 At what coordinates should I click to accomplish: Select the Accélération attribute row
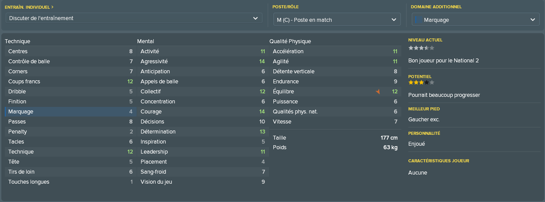point(335,51)
